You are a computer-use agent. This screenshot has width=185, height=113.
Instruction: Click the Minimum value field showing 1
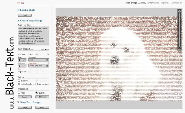coord(23,65)
